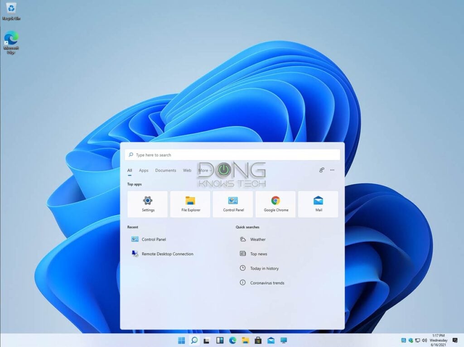Click the Type here to search field
The width and height of the screenshot is (464, 347).
click(232, 155)
